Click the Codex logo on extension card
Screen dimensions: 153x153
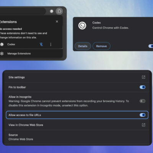(82, 26)
